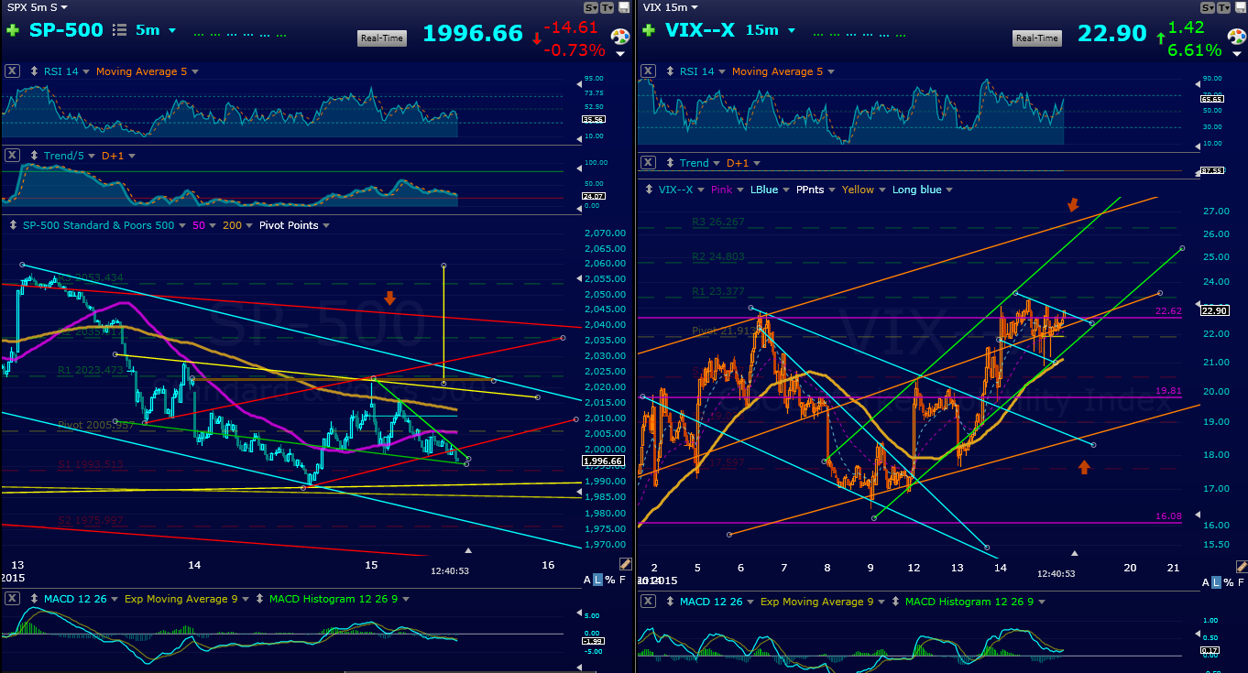Click the green plus icon beside SP-500

pos(12,30)
